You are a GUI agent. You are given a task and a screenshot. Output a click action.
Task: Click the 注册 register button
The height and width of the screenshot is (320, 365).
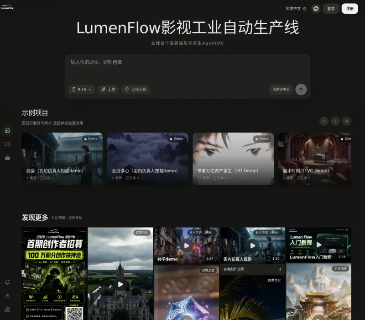pyautogui.click(x=349, y=9)
